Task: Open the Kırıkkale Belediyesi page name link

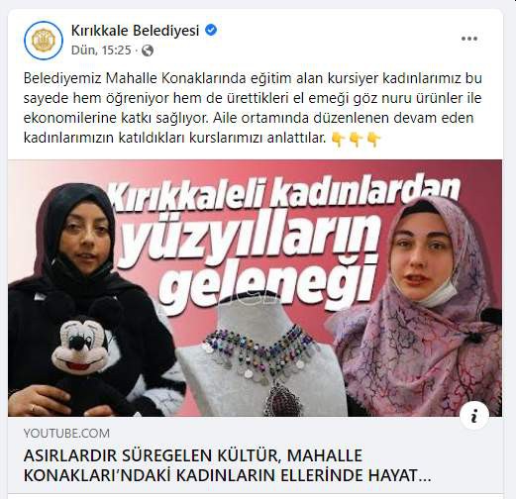Action: point(135,31)
